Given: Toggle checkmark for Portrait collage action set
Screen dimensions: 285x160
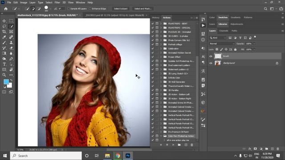Looking at the screenshot, I should (153, 44).
